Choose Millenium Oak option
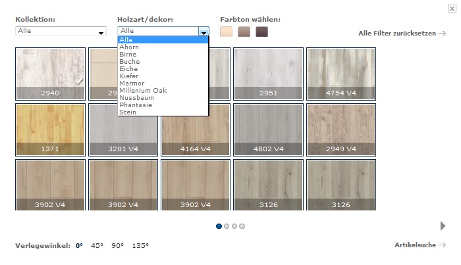Viewport: 461px width, 265px height. [163, 90]
